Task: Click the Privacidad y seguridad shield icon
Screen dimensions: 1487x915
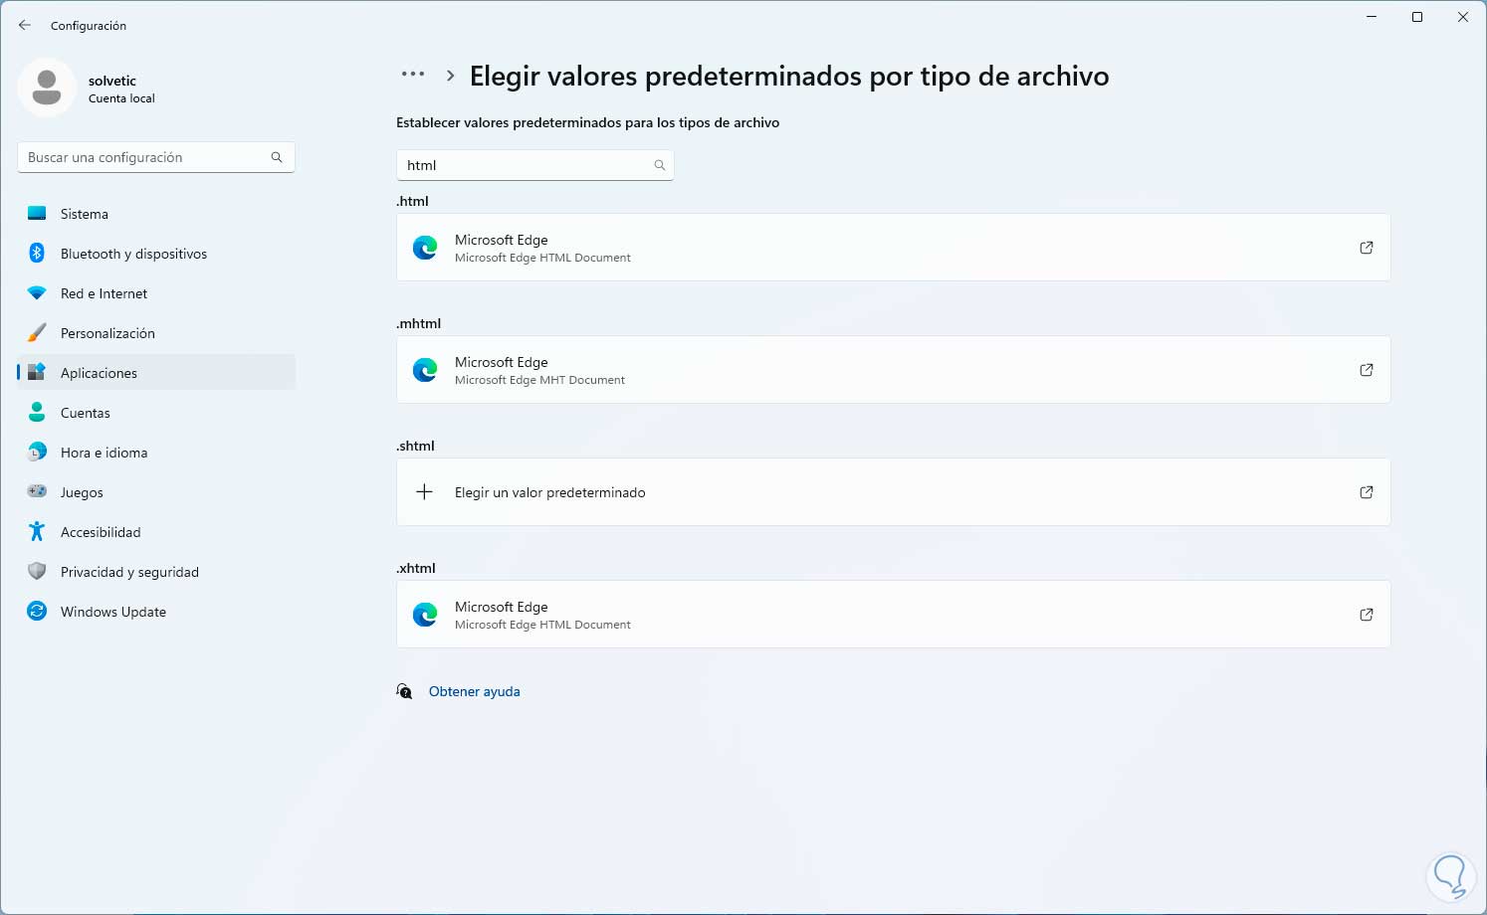Action: [37, 572]
